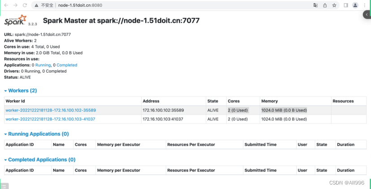This screenshot has height=189, width=371.
Task: Open the Completed applications link
Action: 67,65
